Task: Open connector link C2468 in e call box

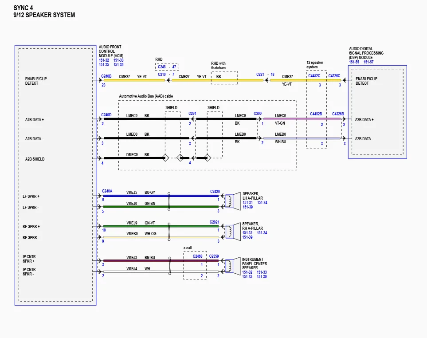Action: [x=197, y=256]
